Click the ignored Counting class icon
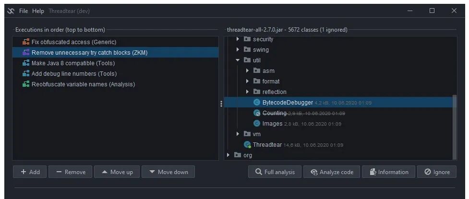The width and height of the screenshot is (469, 199). 257,113
